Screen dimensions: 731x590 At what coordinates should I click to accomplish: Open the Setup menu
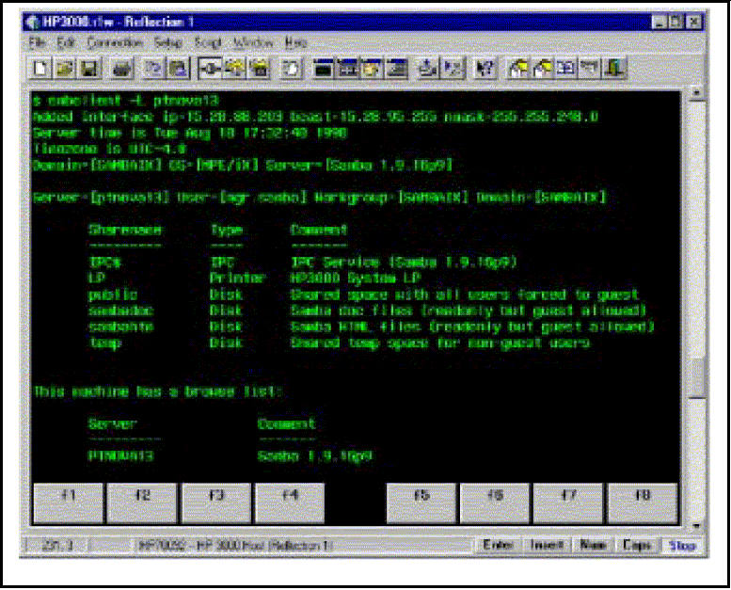[x=168, y=43]
